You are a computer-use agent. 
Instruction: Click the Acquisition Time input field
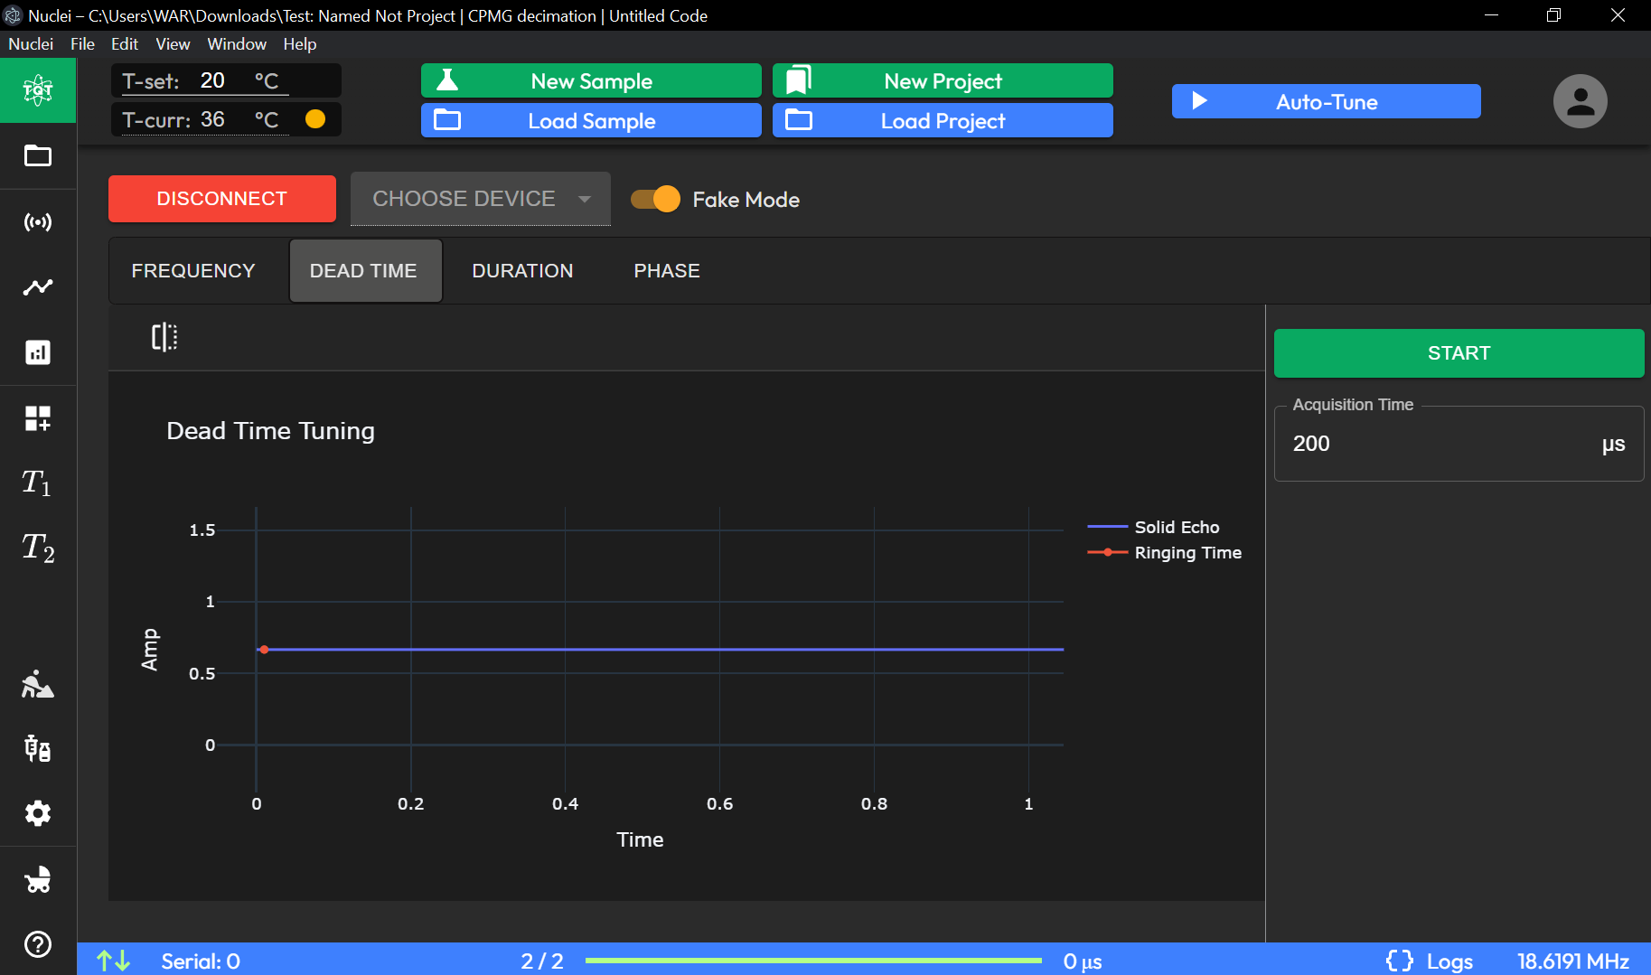(1459, 444)
